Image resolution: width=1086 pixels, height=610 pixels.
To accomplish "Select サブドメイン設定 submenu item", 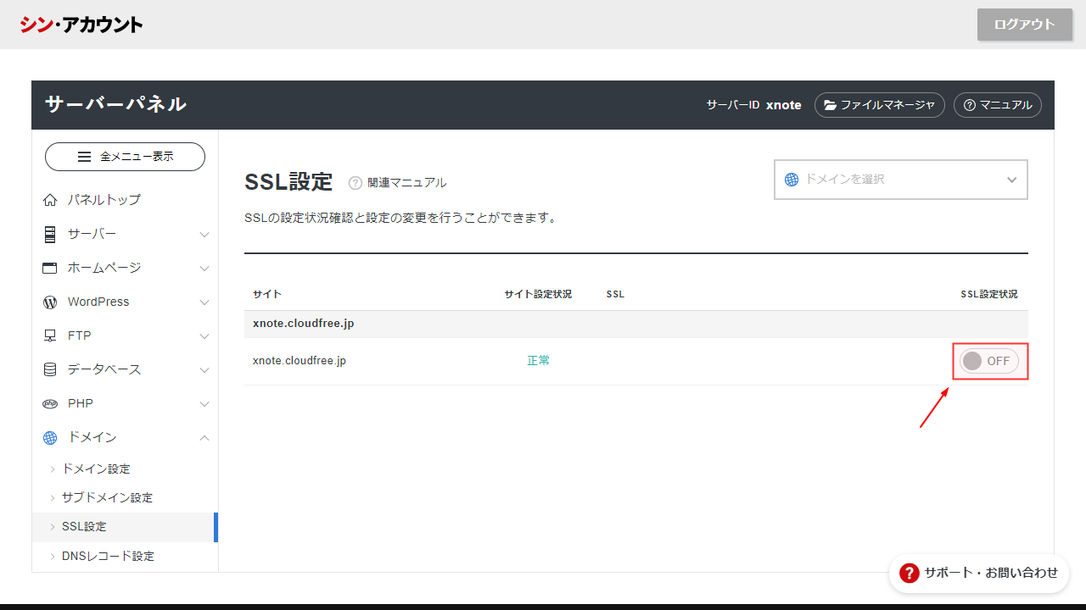I will [125, 497].
